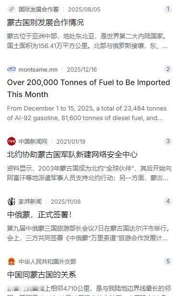The height and width of the screenshot is (296, 180).
Task: Click the number 4 citation badge
Action: (x=168, y=201)
